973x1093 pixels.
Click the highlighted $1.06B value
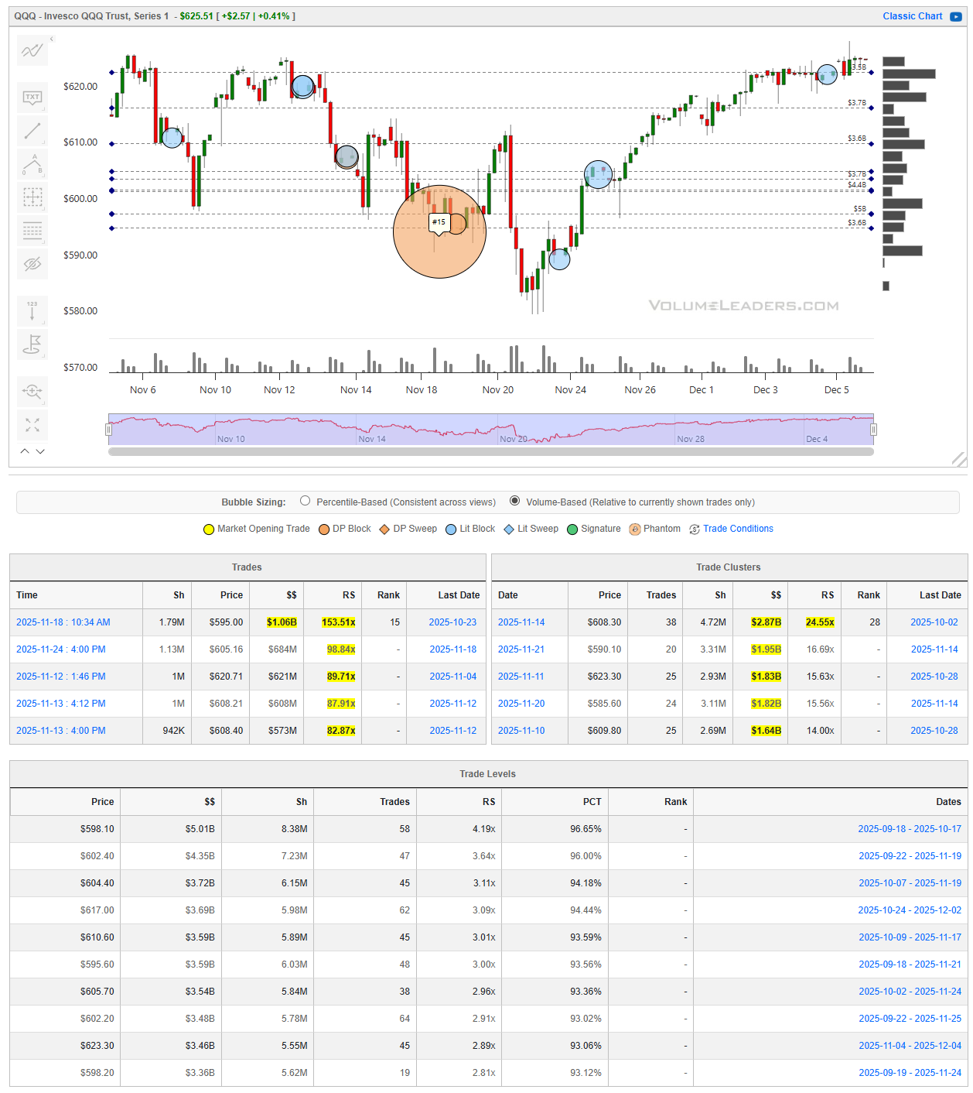(282, 622)
